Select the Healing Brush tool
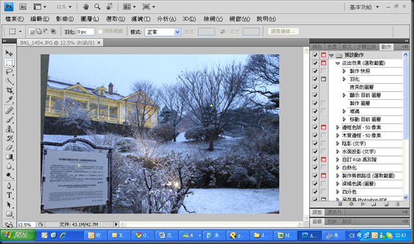 tap(9, 110)
